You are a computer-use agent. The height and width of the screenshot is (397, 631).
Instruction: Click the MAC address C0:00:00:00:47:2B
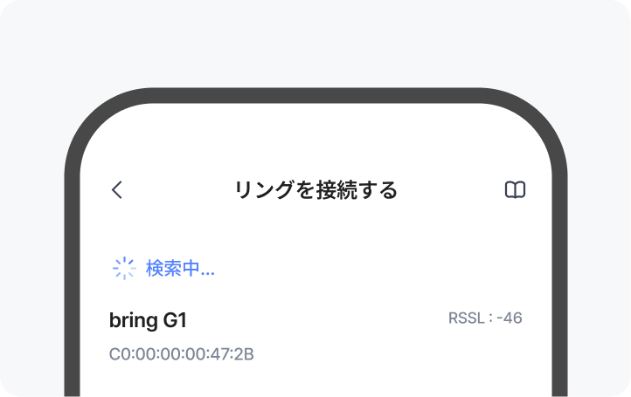182,354
